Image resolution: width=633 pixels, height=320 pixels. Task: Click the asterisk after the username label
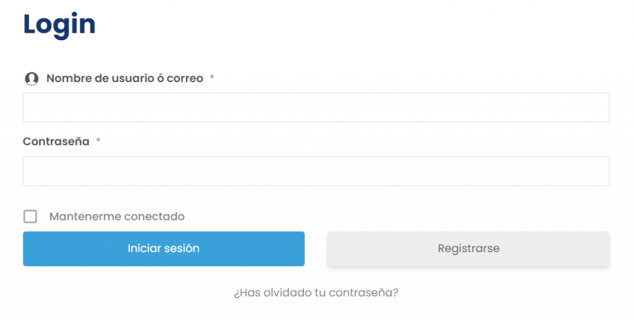click(x=212, y=78)
